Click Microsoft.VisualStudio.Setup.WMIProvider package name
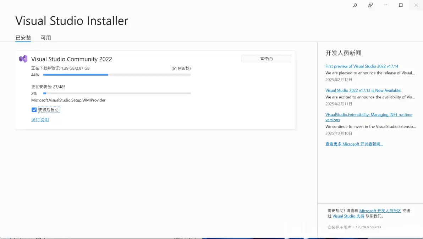This screenshot has width=423, height=239. click(x=68, y=100)
